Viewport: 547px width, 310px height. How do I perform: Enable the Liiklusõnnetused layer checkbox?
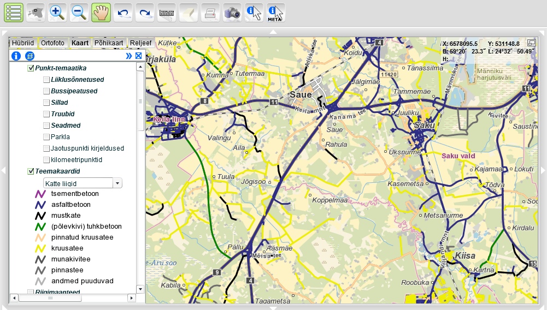pos(46,80)
